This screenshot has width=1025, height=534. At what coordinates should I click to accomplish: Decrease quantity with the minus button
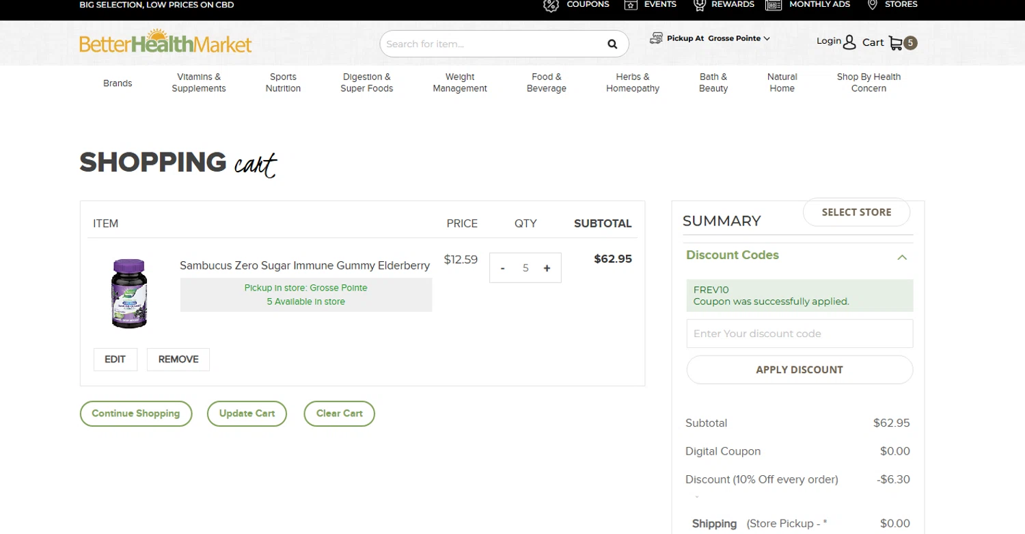(x=503, y=268)
